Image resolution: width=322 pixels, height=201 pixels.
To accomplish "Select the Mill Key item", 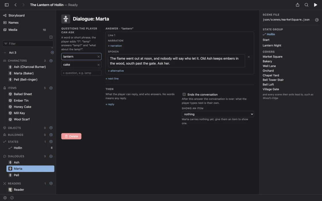I will coord(19,113).
